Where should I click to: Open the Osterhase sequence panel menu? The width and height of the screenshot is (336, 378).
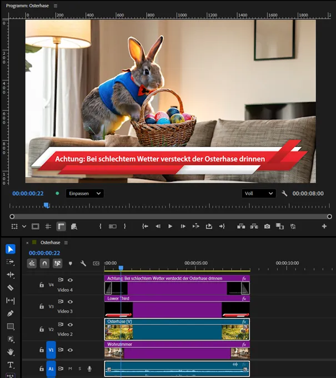click(x=66, y=243)
